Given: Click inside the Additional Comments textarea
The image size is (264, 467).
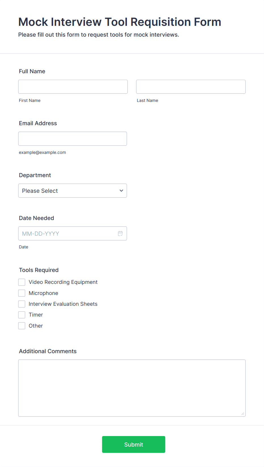Looking at the screenshot, I should 132,388.
